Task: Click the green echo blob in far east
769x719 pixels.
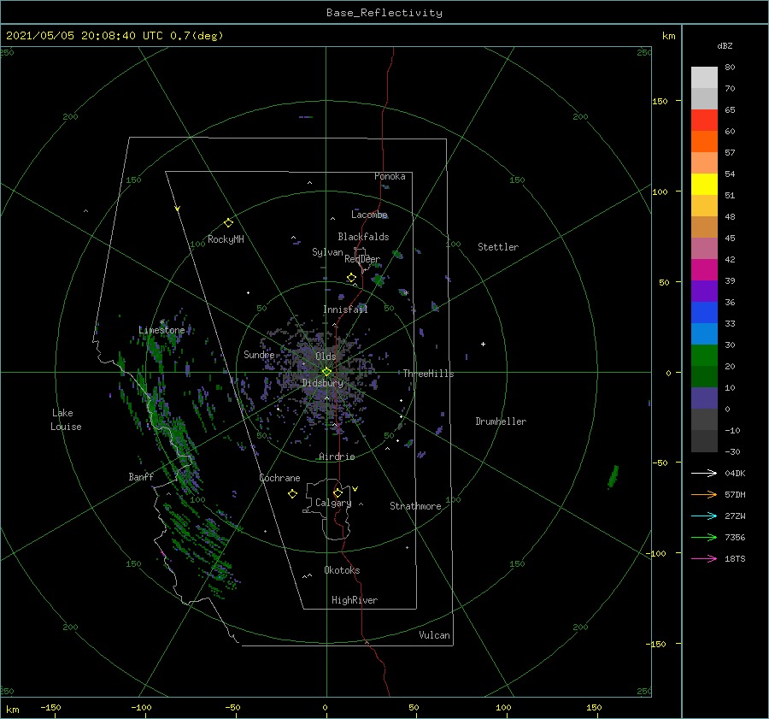Action: tap(613, 476)
